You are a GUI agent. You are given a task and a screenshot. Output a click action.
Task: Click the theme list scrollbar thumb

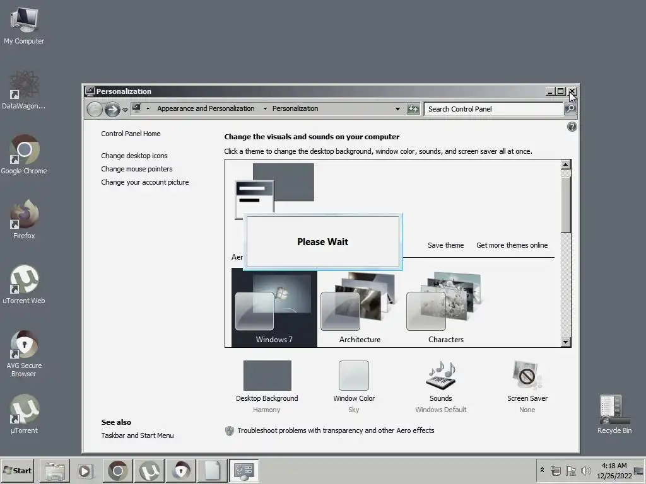(x=566, y=205)
